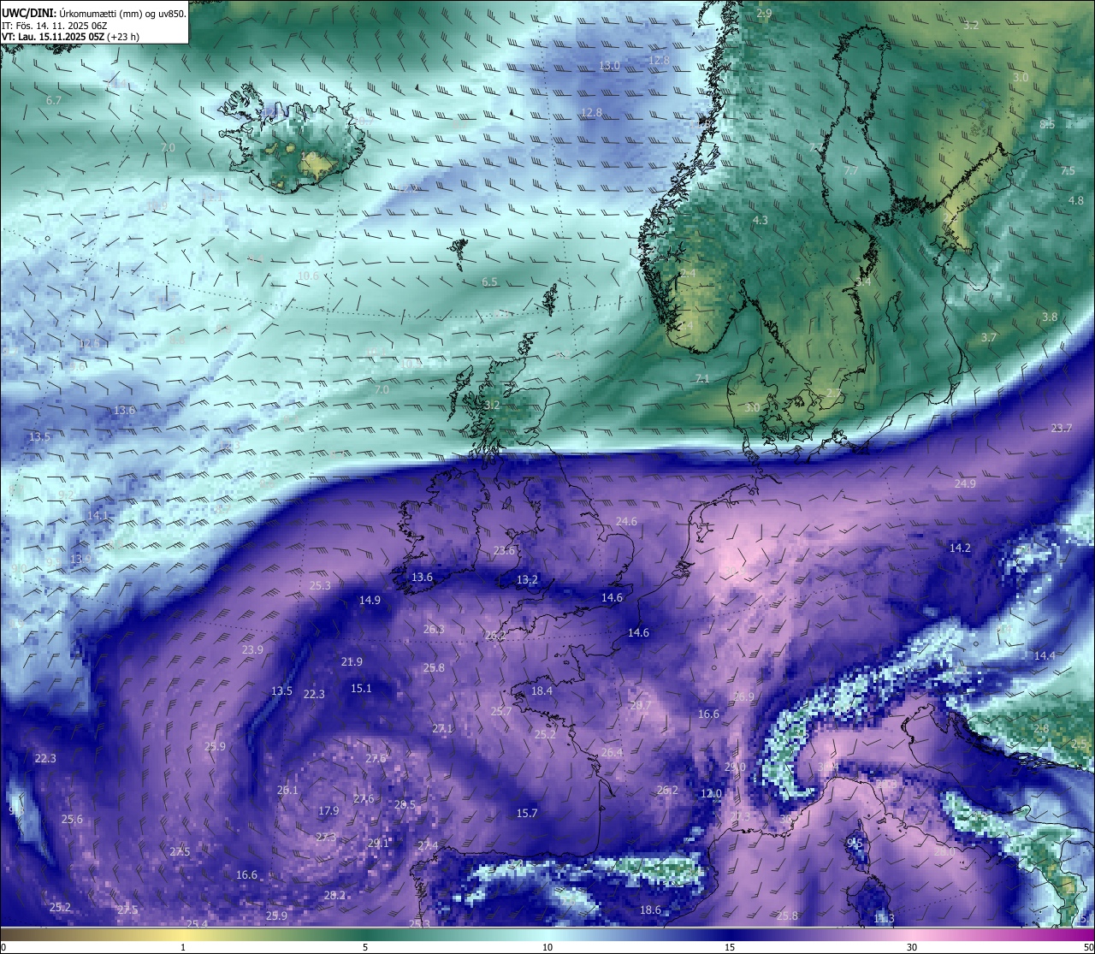The height and width of the screenshot is (954, 1095).
Task: Click the 11.3 value over Sardinia
Action: pos(884,918)
